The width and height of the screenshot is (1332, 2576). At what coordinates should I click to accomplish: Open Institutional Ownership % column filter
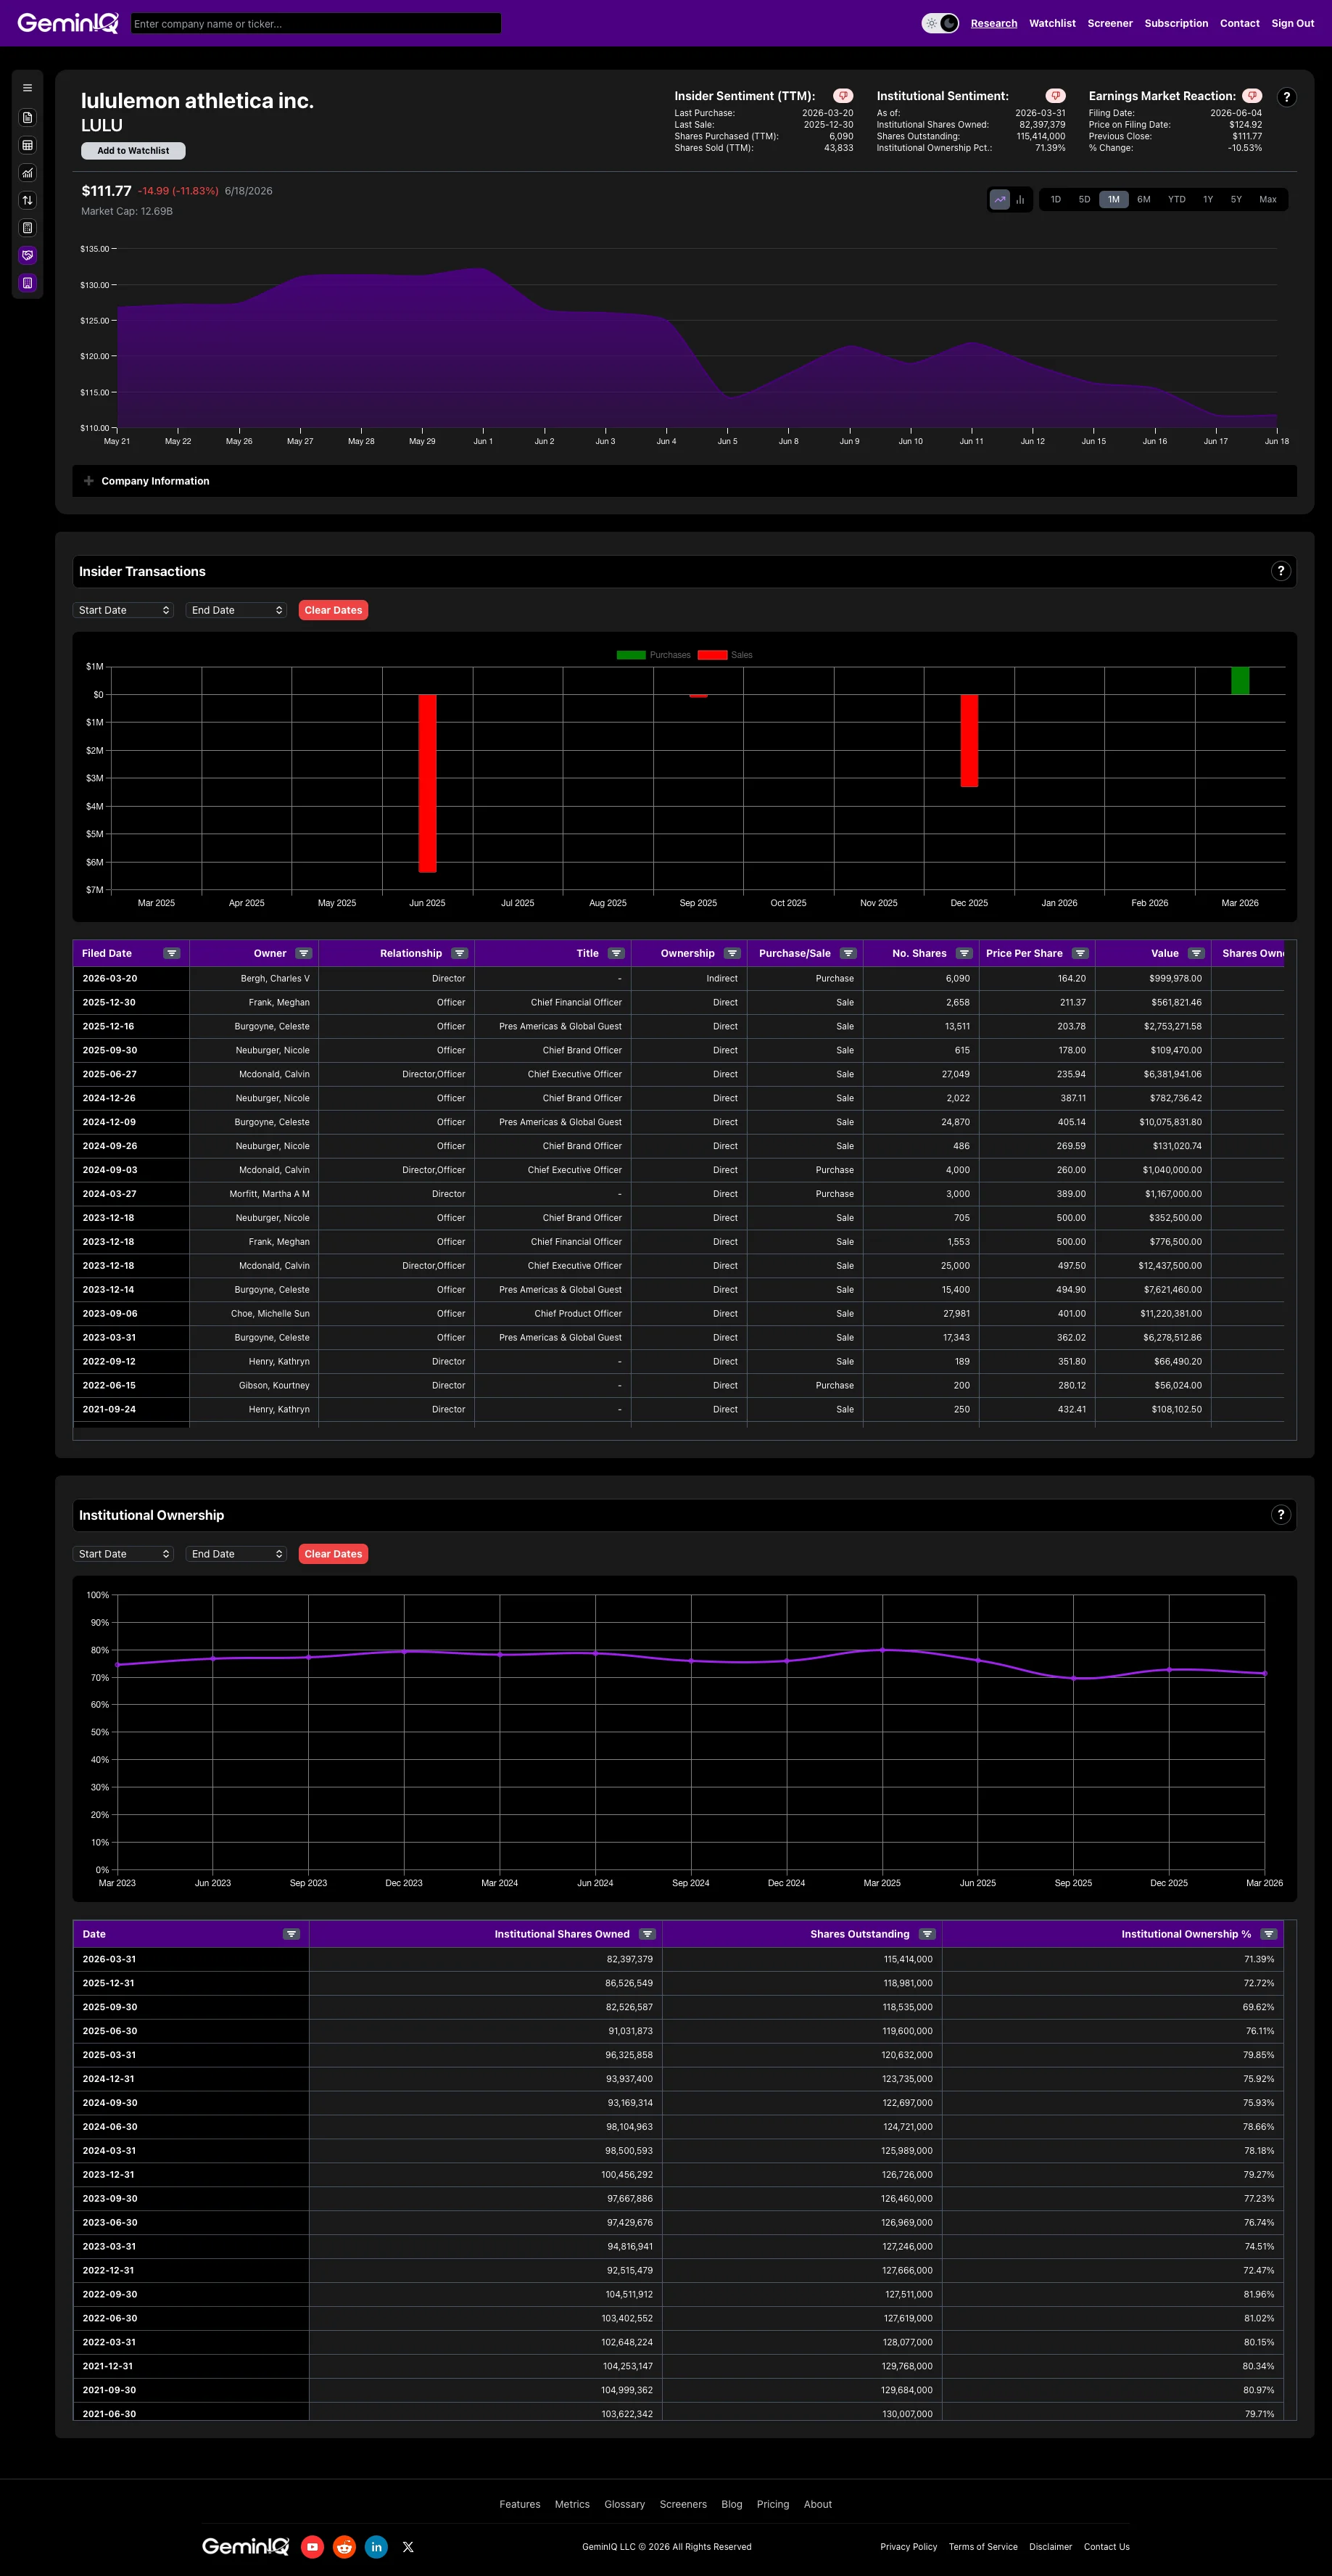pos(1269,1934)
